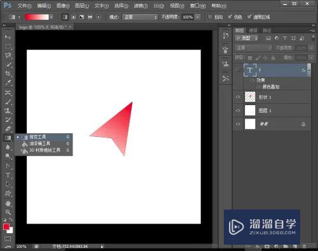Viewport: 318px width, 251px height.
Task: Select the Brush tool
Action: (8, 102)
